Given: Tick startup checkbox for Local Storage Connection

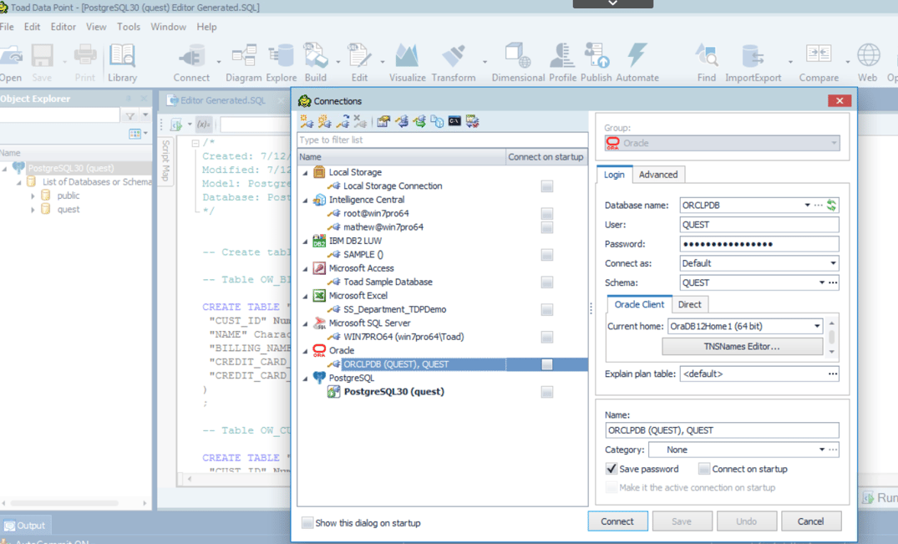Looking at the screenshot, I should point(547,186).
